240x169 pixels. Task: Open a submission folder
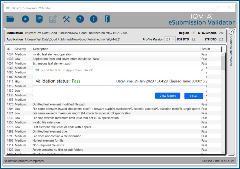(x=10, y=19)
